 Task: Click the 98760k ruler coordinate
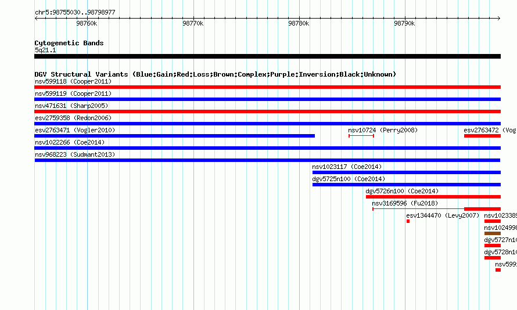tap(87, 24)
